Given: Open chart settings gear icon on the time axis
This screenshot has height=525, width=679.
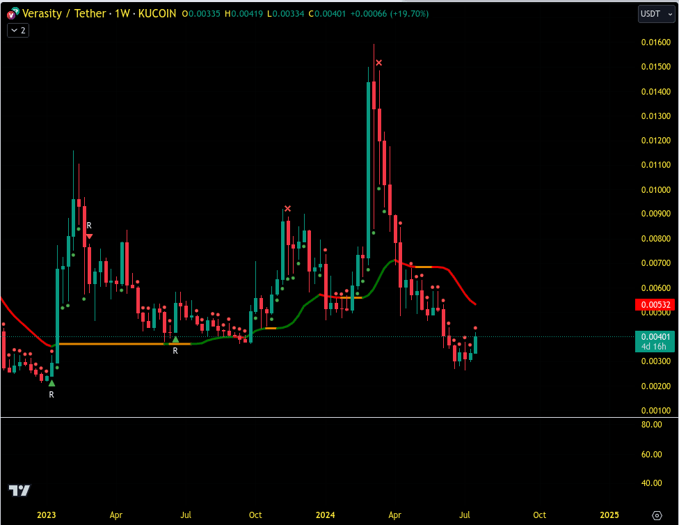Looking at the screenshot, I should point(657,515).
